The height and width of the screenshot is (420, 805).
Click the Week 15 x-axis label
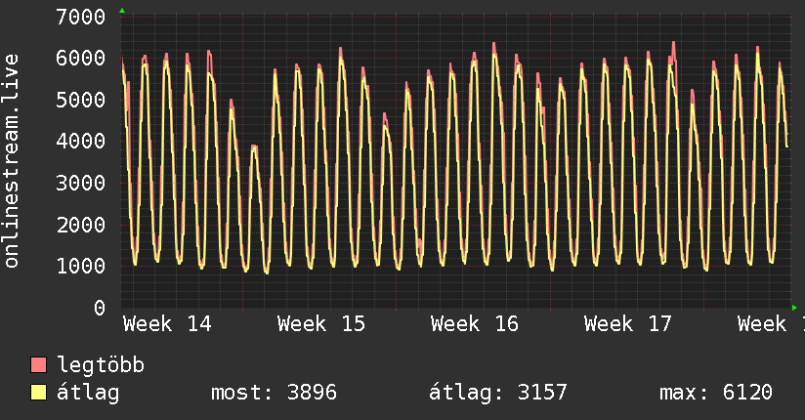pyautogui.click(x=321, y=324)
